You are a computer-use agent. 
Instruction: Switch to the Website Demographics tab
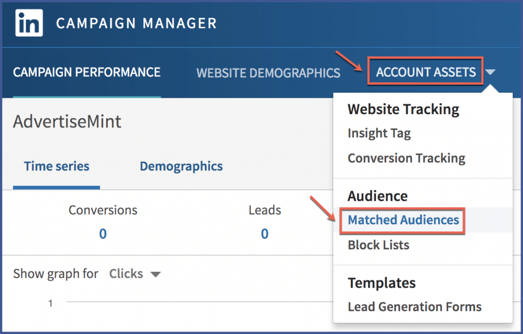(269, 72)
